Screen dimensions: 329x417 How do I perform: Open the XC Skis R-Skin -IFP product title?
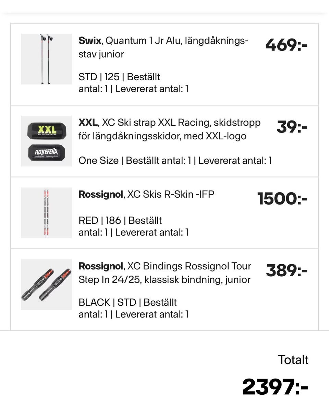coord(146,194)
